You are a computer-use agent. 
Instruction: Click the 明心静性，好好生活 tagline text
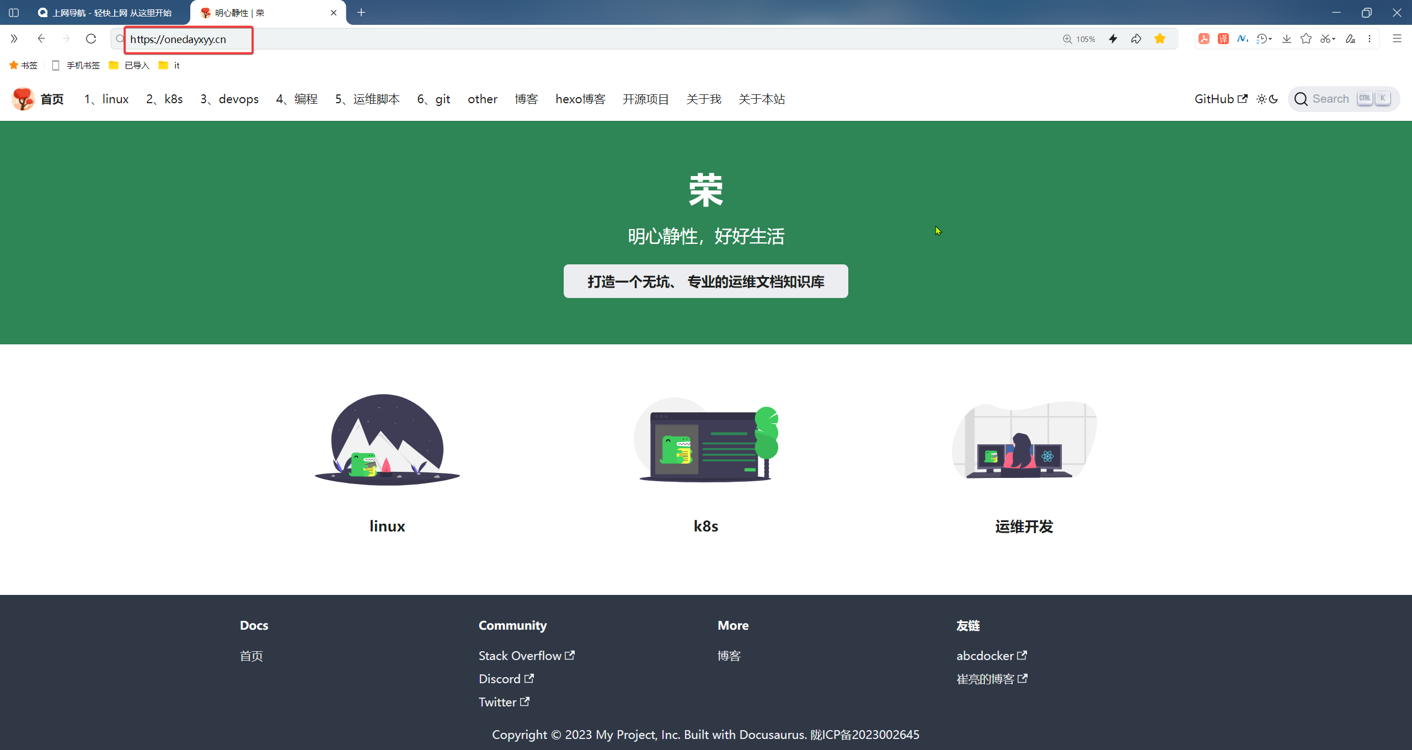[706, 236]
